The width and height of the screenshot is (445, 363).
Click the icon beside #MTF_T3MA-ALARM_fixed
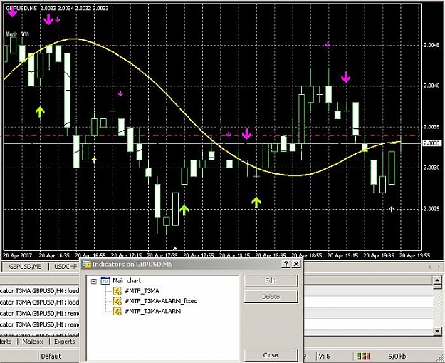point(117,301)
